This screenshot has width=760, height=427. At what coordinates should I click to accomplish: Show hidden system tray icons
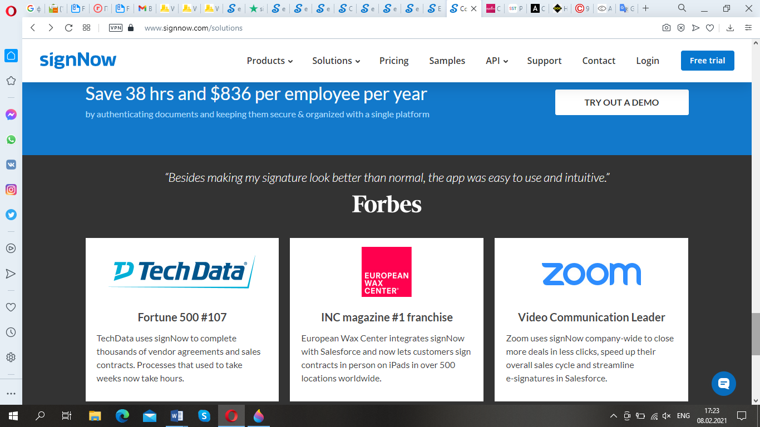click(613, 415)
